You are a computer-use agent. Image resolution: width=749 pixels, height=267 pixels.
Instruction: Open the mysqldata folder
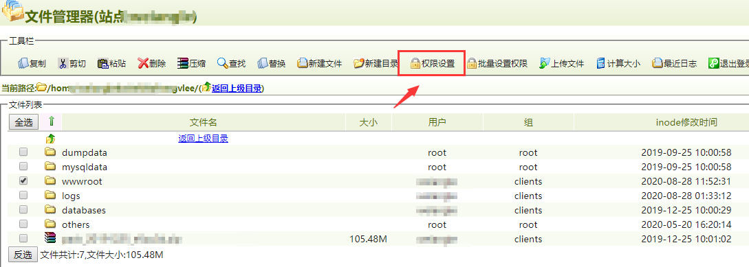point(85,167)
